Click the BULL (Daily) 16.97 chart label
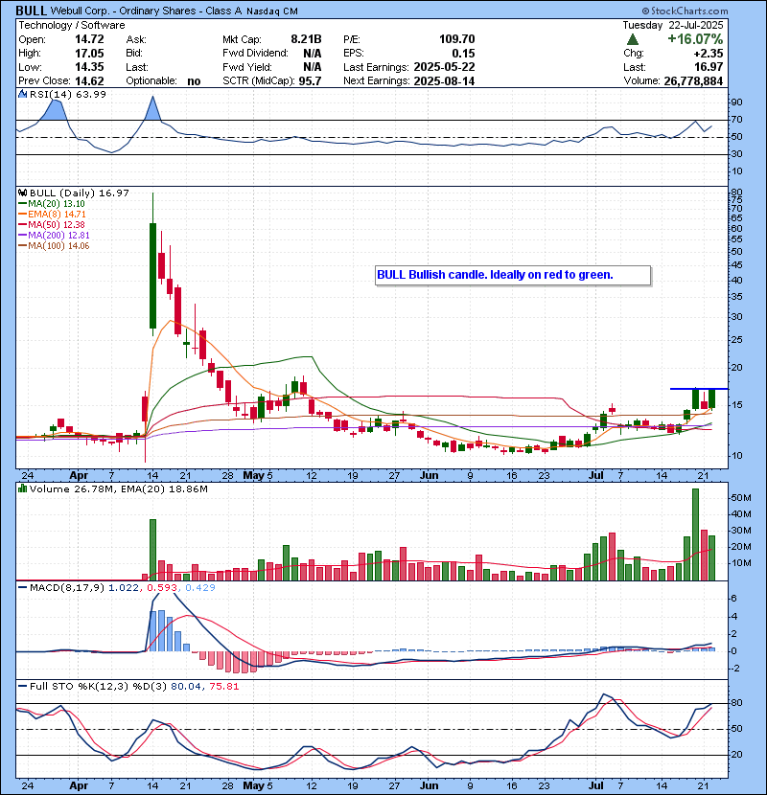Image resolution: width=767 pixels, height=795 pixels. (x=80, y=193)
